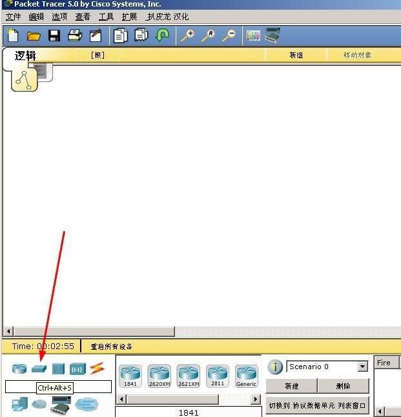
Task: Select the Routers device category icon
Action: (x=19, y=369)
